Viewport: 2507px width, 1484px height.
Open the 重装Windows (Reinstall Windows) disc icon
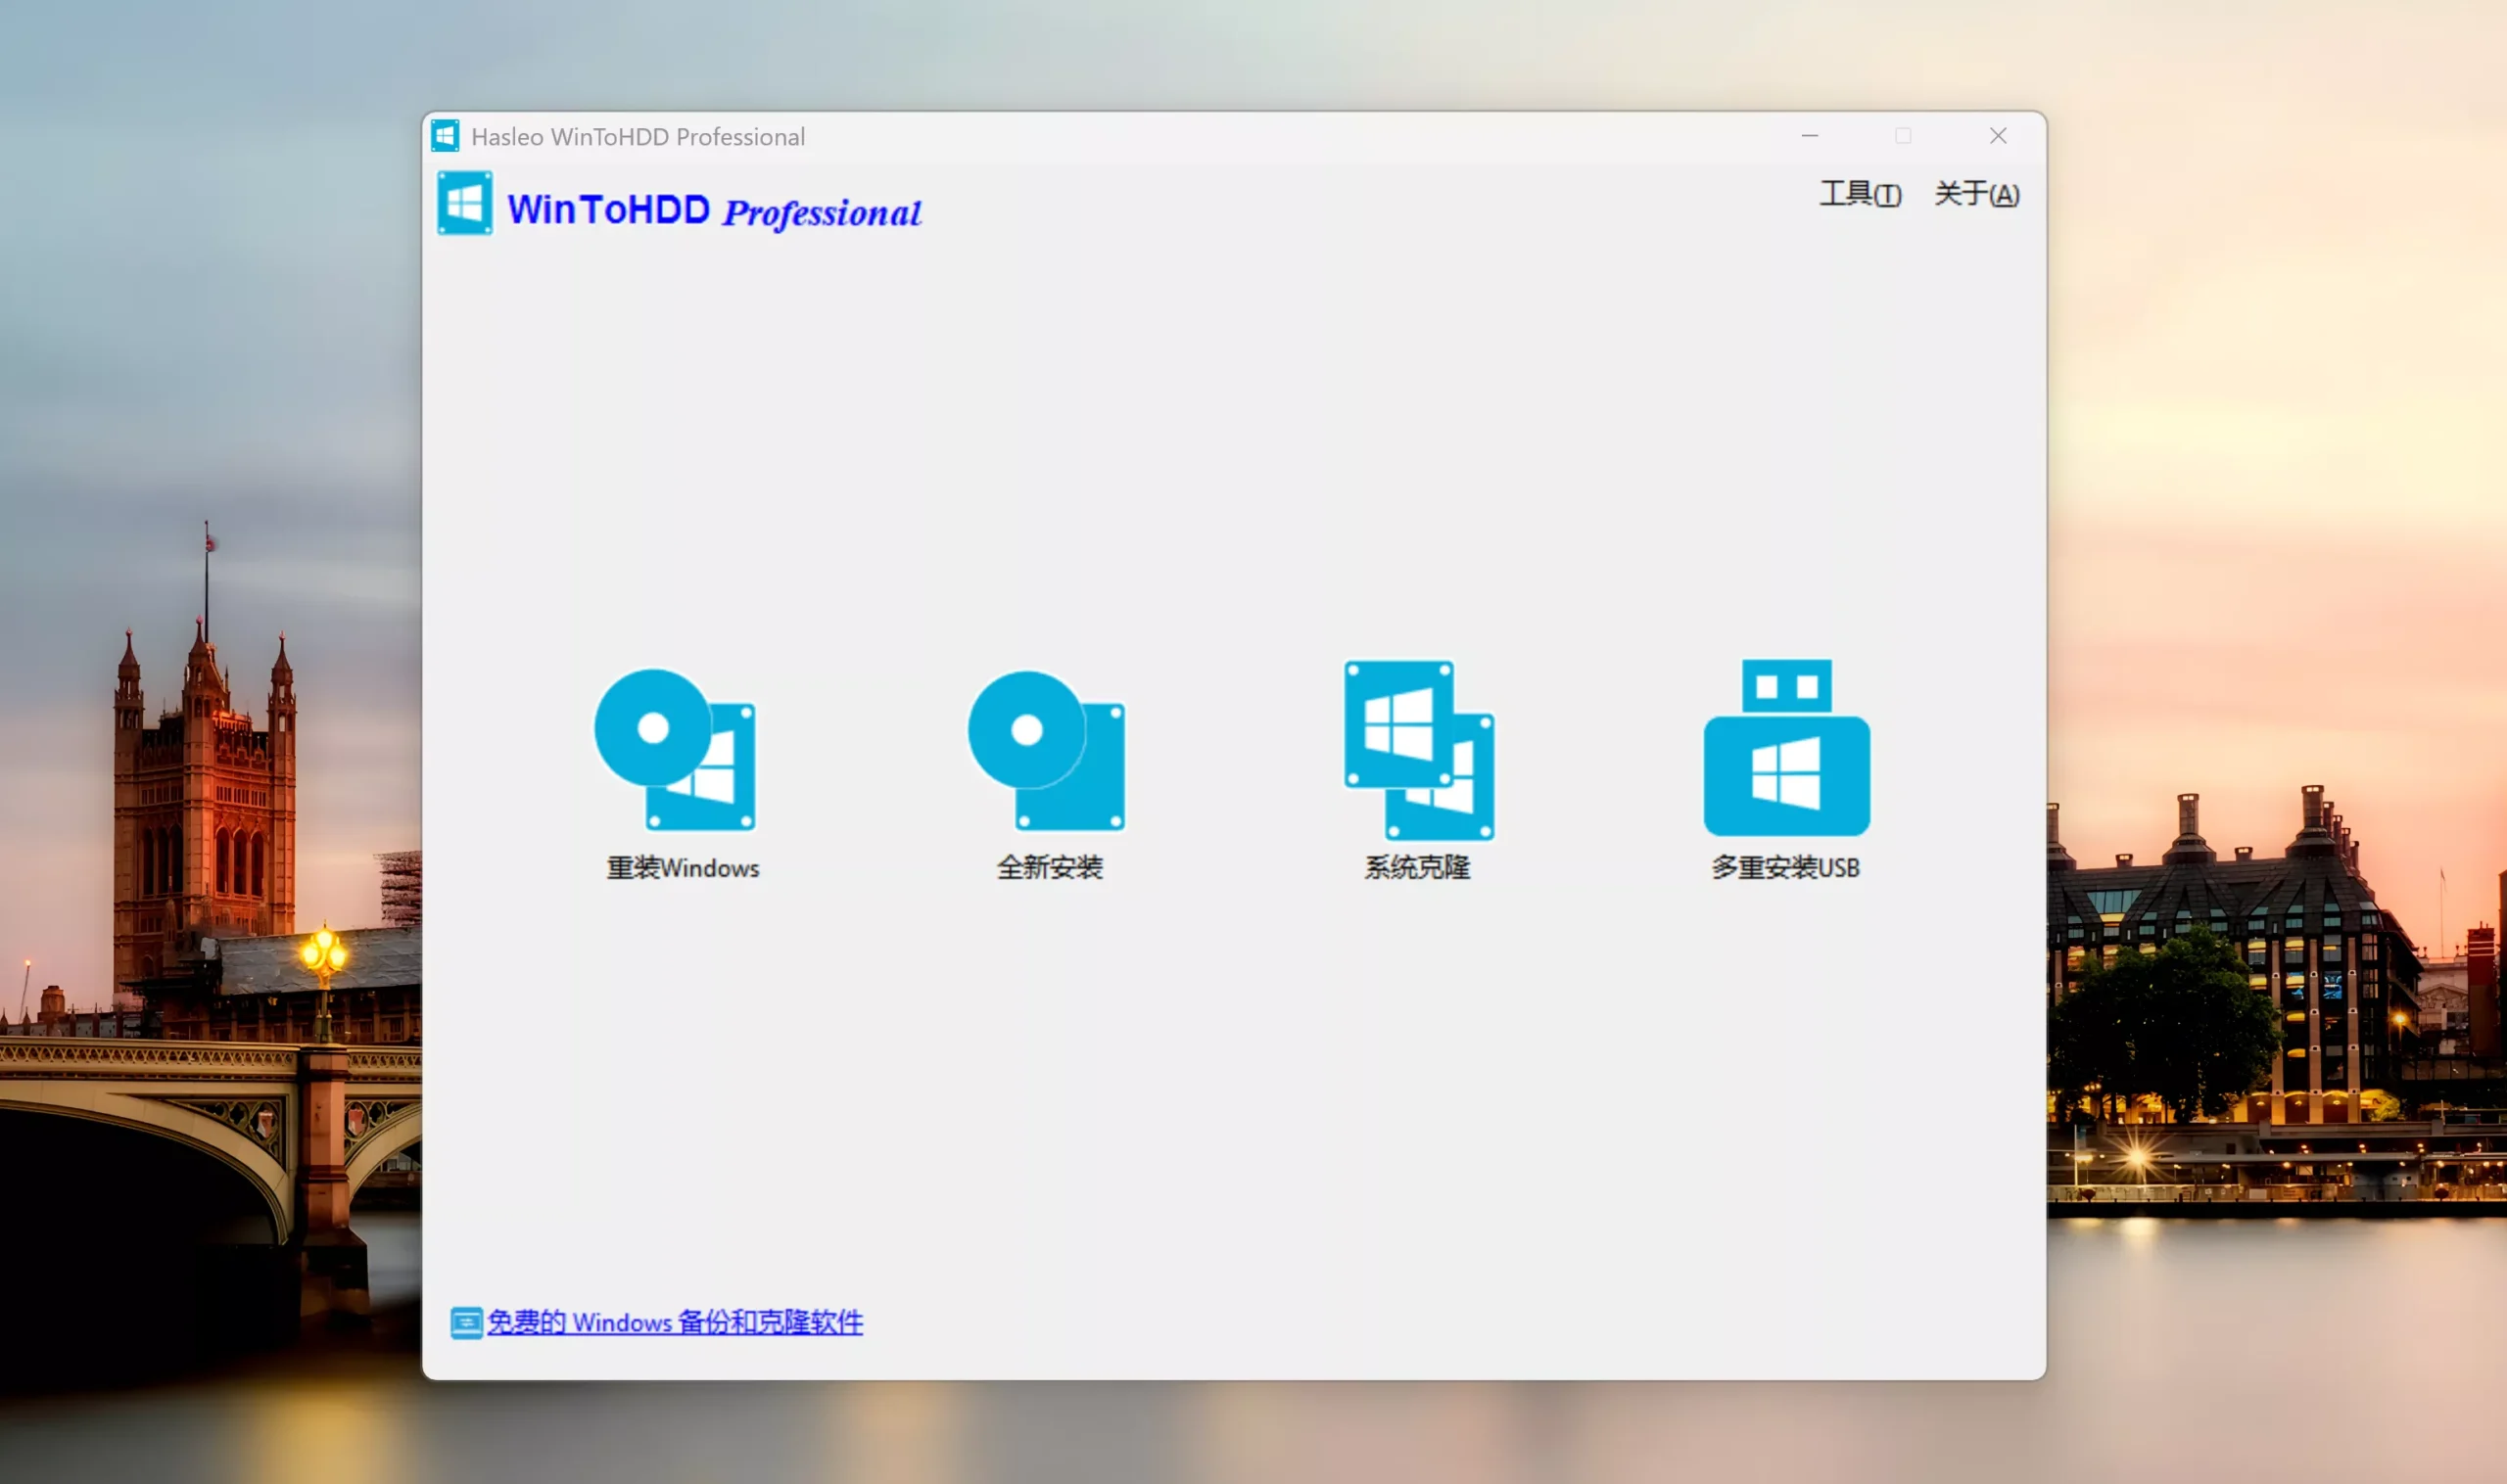676,750
